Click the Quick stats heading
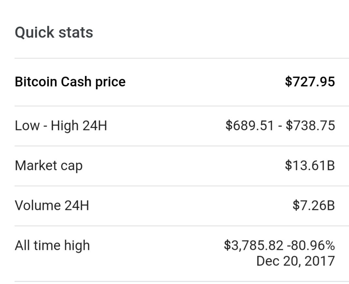This screenshot has width=349, height=284. [x=54, y=32]
